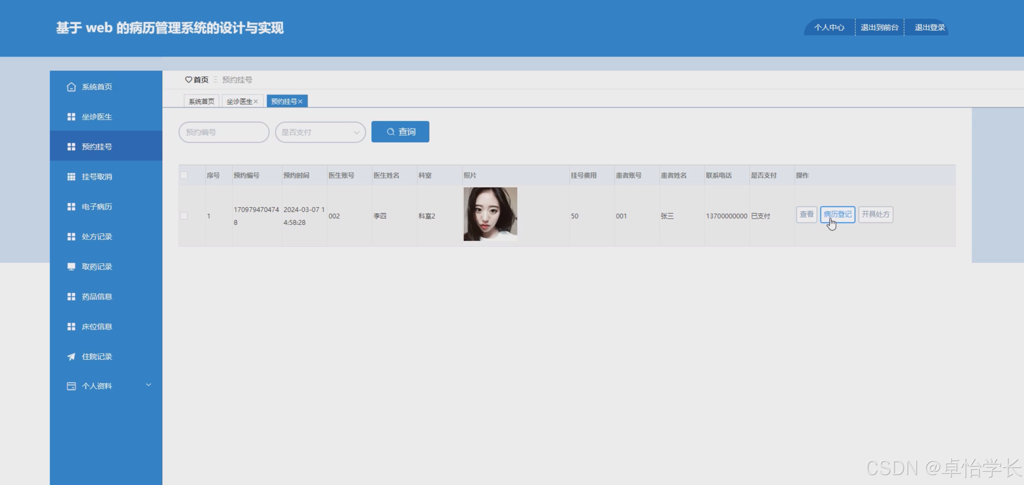The image size is (1024, 485).
Task: Tick the checkbox for row 1
Action: click(x=184, y=216)
